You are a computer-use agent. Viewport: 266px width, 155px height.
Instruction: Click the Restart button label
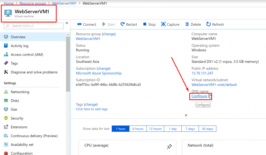tap(131, 24)
